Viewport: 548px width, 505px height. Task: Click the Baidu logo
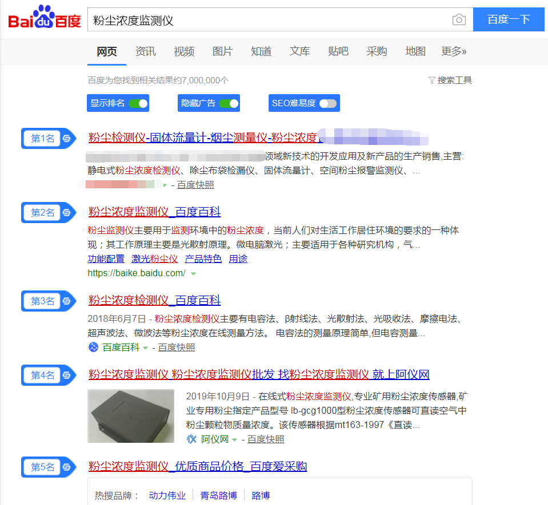pos(45,17)
